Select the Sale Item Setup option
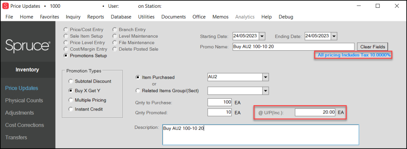 coord(66,36)
